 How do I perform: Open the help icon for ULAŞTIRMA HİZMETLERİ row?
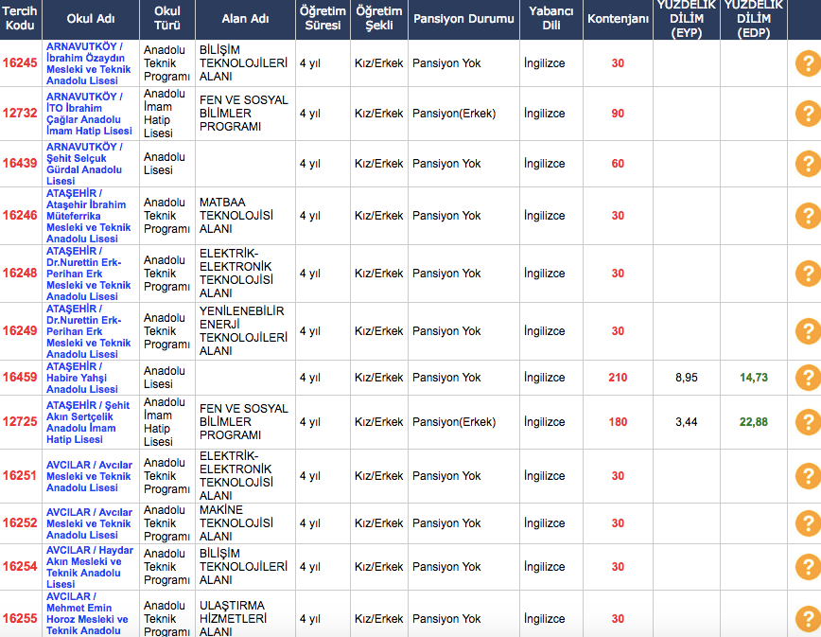(807, 619)
